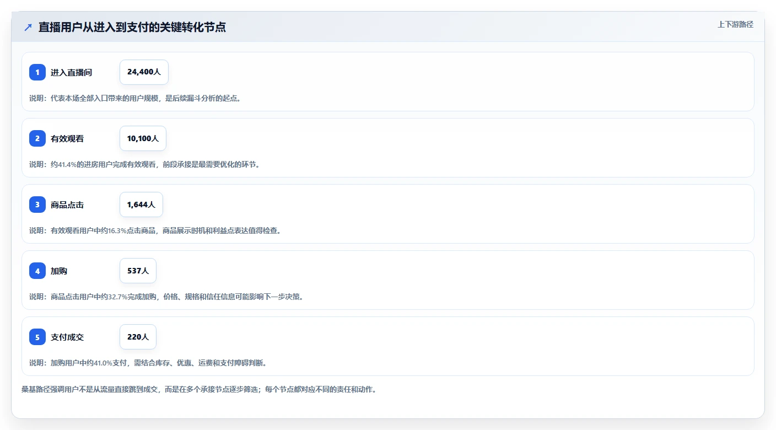Screen dimensions: 776x430
Task: Select the 支付成交 step label
Action: tap(67, 337)
